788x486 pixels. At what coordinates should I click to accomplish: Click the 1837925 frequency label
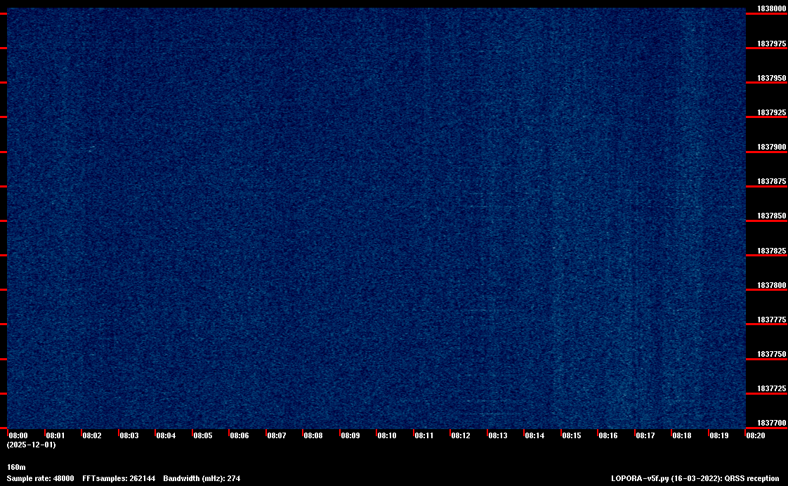[x=771, y=112]
